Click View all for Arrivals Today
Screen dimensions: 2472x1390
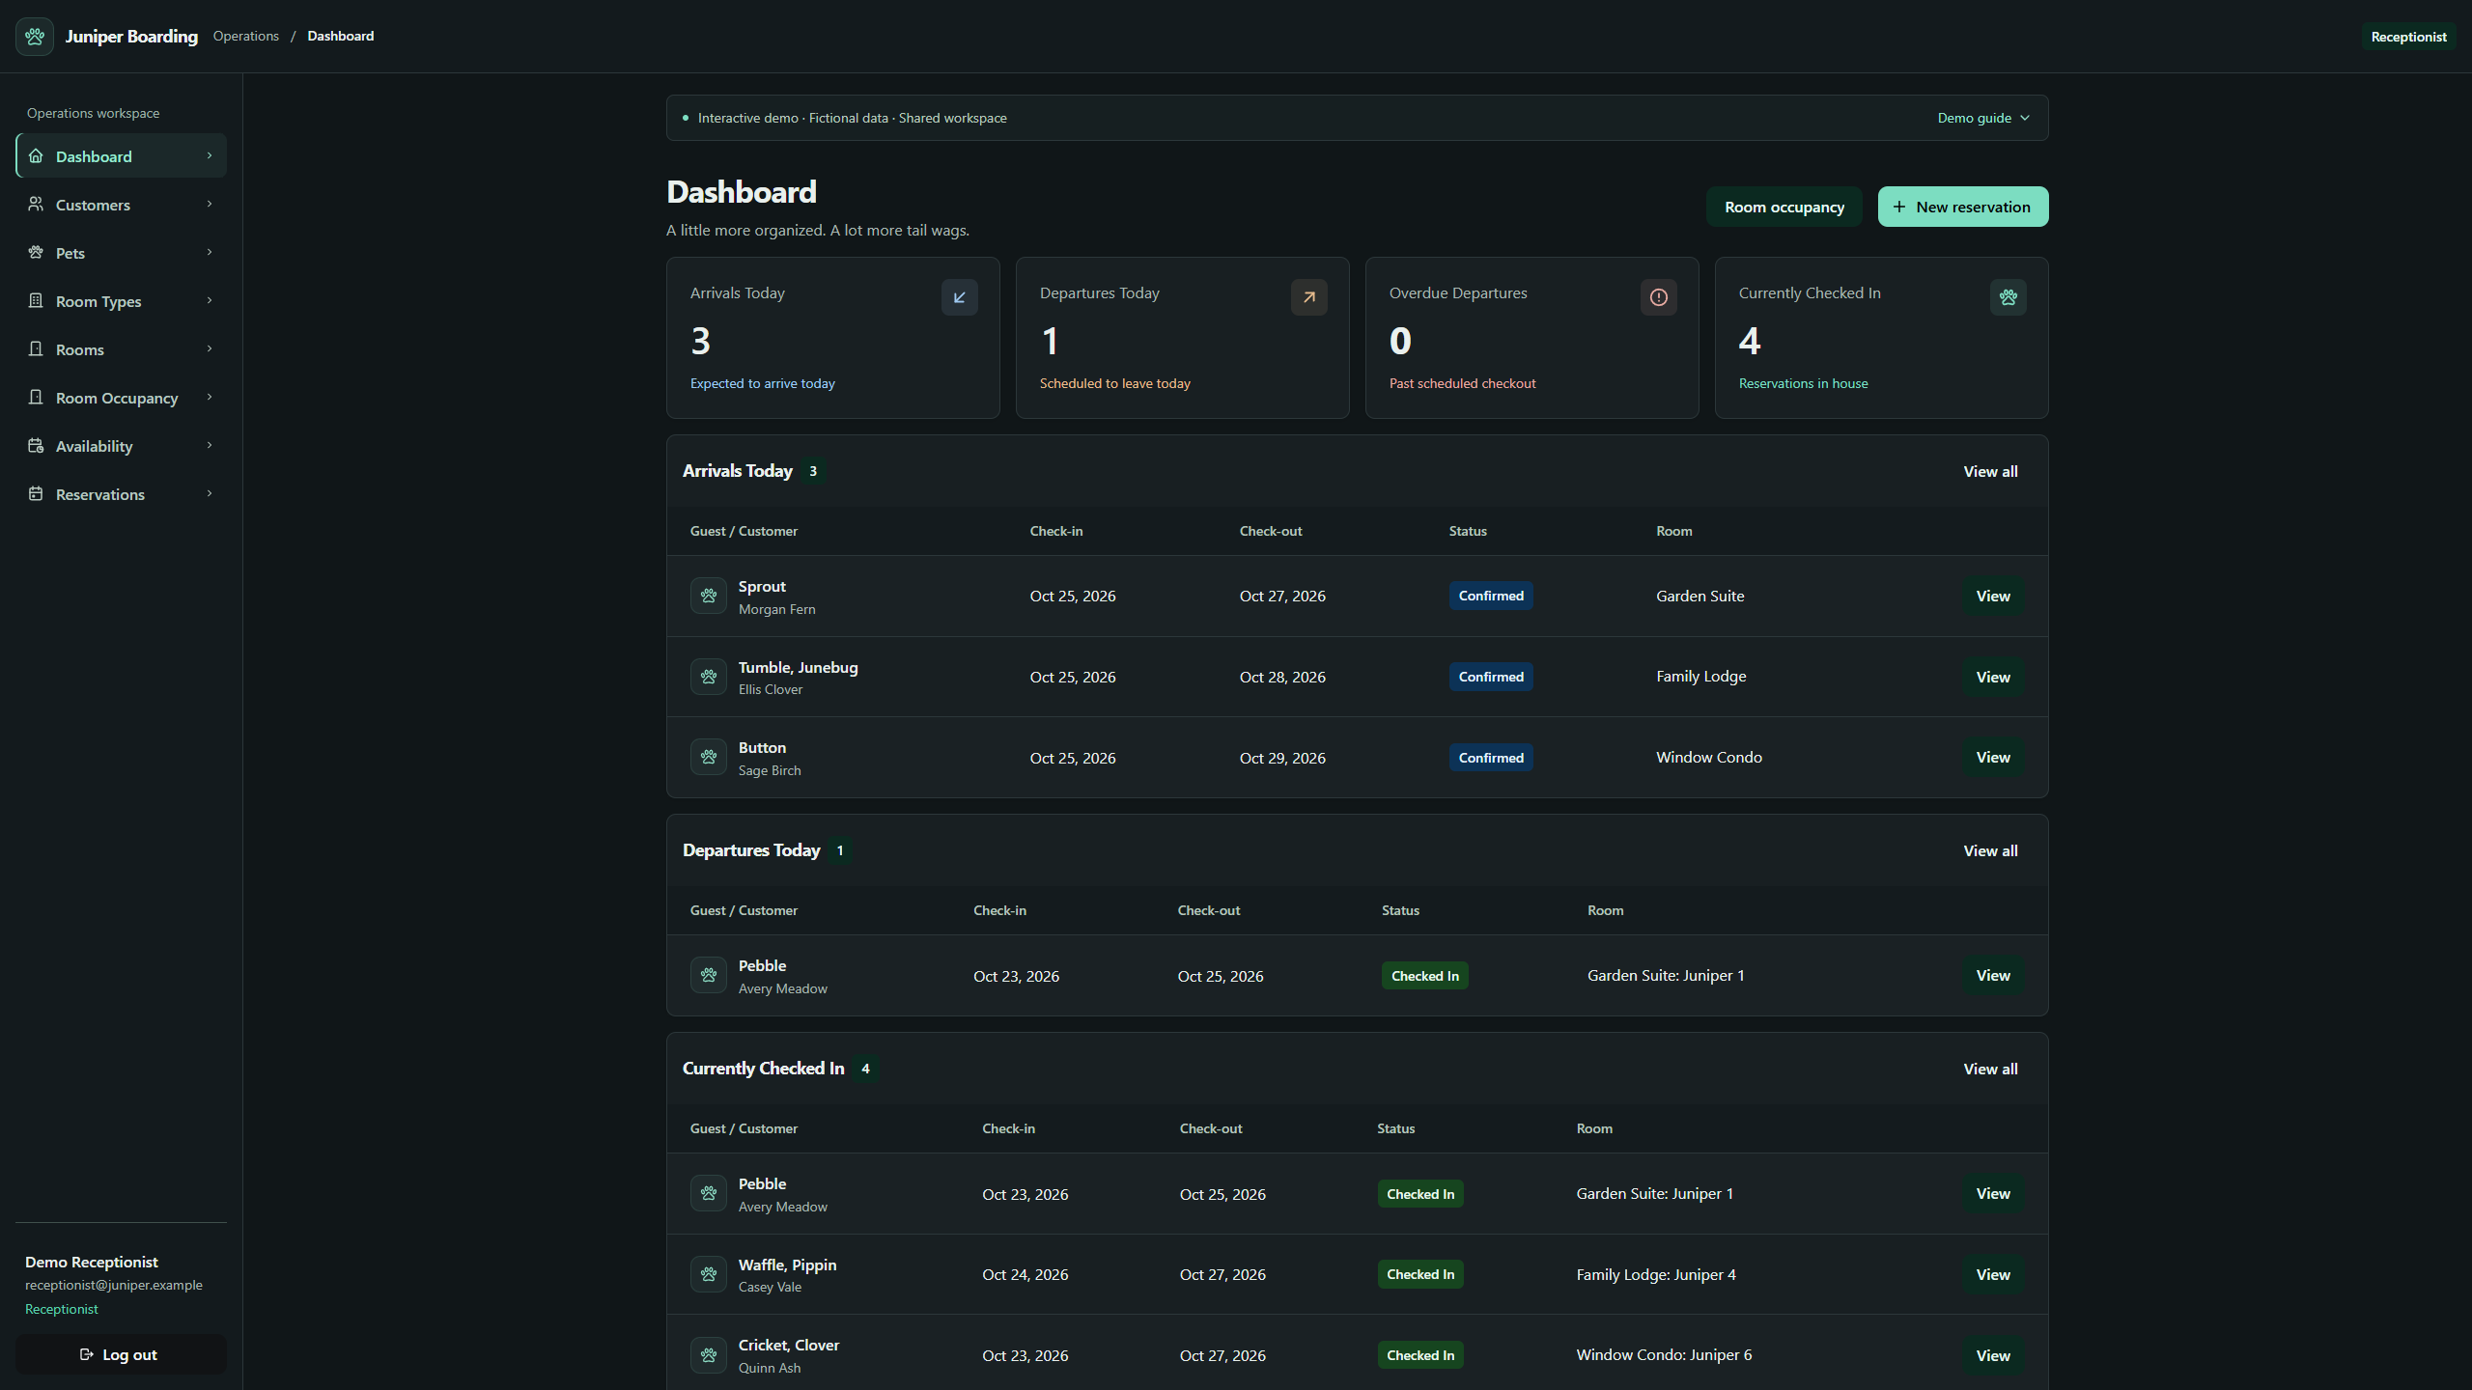(x=1990, y=471)
